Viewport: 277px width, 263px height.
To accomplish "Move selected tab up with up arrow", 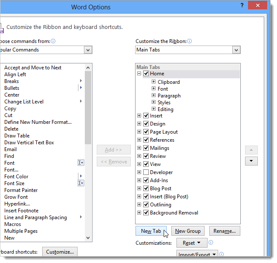I will 251,150.
